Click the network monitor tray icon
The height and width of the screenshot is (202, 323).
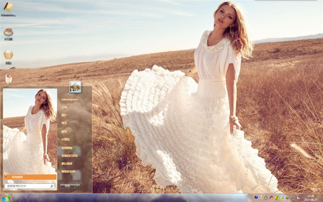pyautogui.click(x=293, y=198)
